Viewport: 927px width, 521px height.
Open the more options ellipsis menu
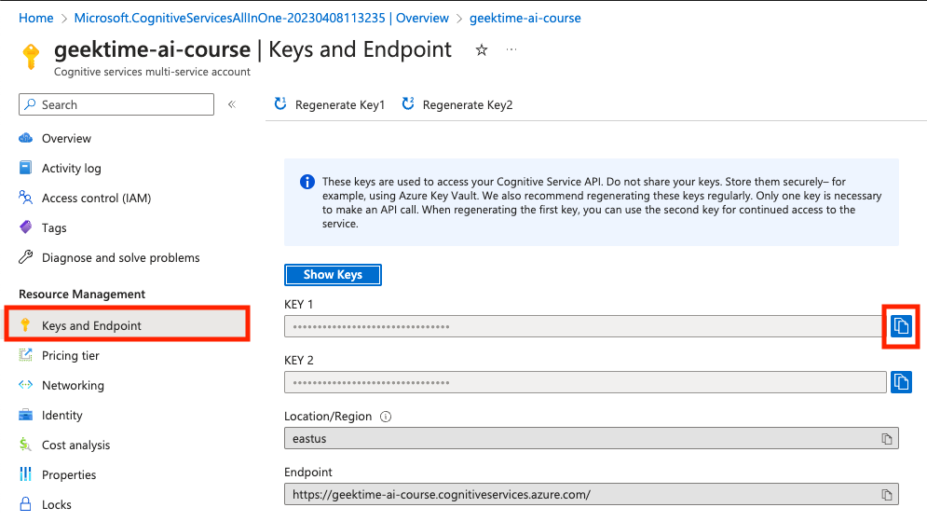pyautogui.click(x=511, y=50)
